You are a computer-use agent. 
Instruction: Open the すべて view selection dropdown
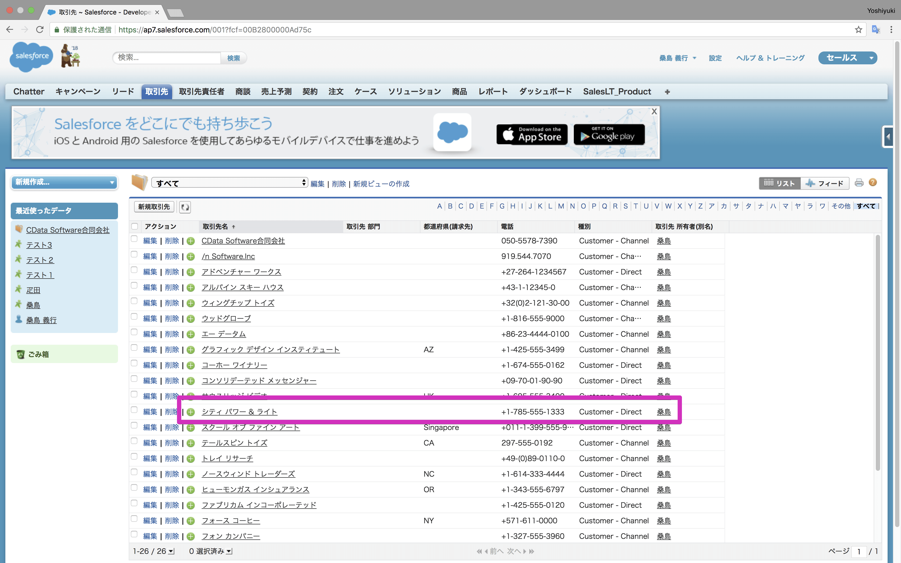point(230,183)
